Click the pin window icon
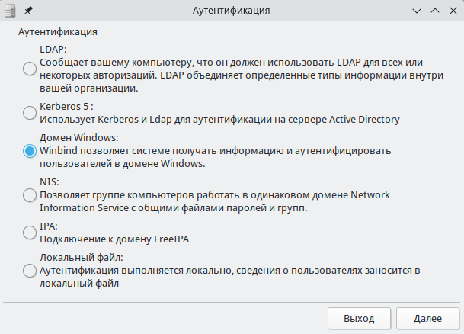Image resolution: width=464 pixels, height=334 pixels. coord(28,11)
